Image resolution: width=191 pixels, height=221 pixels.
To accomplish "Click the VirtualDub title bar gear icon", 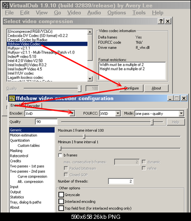I will [x=5, y=5].
